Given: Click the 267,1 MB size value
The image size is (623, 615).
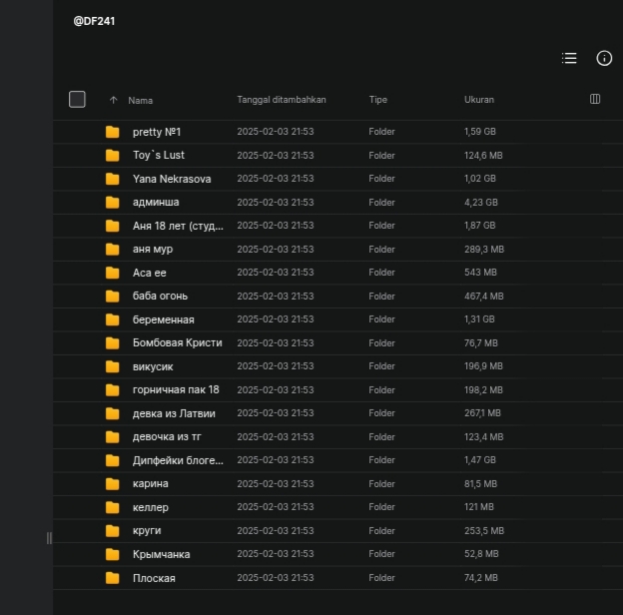Looking at the screenshot, I should tap(482, 413).
